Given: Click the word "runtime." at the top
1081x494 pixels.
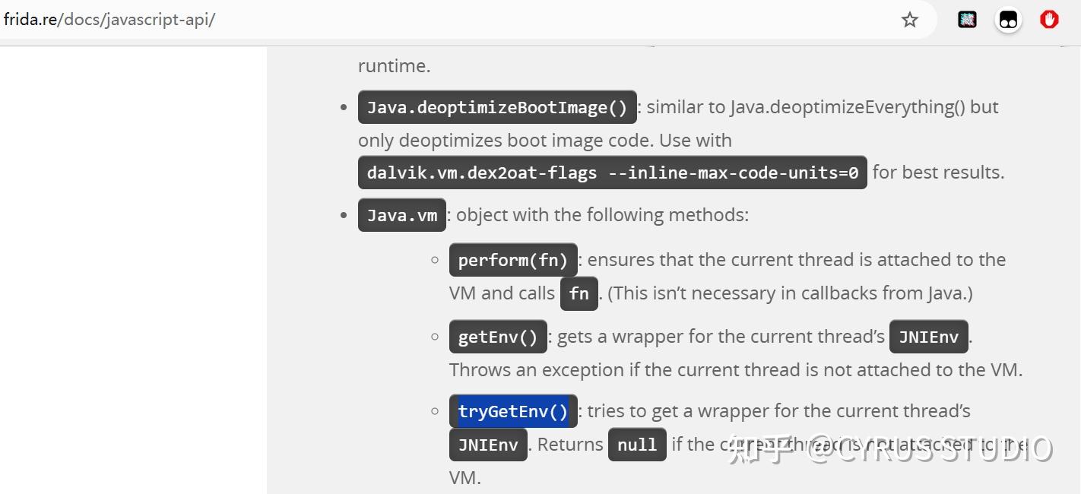Looking at the screenshot, I should [394, 66].
